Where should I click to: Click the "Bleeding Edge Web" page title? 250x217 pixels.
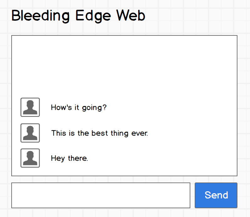(78, 16)
